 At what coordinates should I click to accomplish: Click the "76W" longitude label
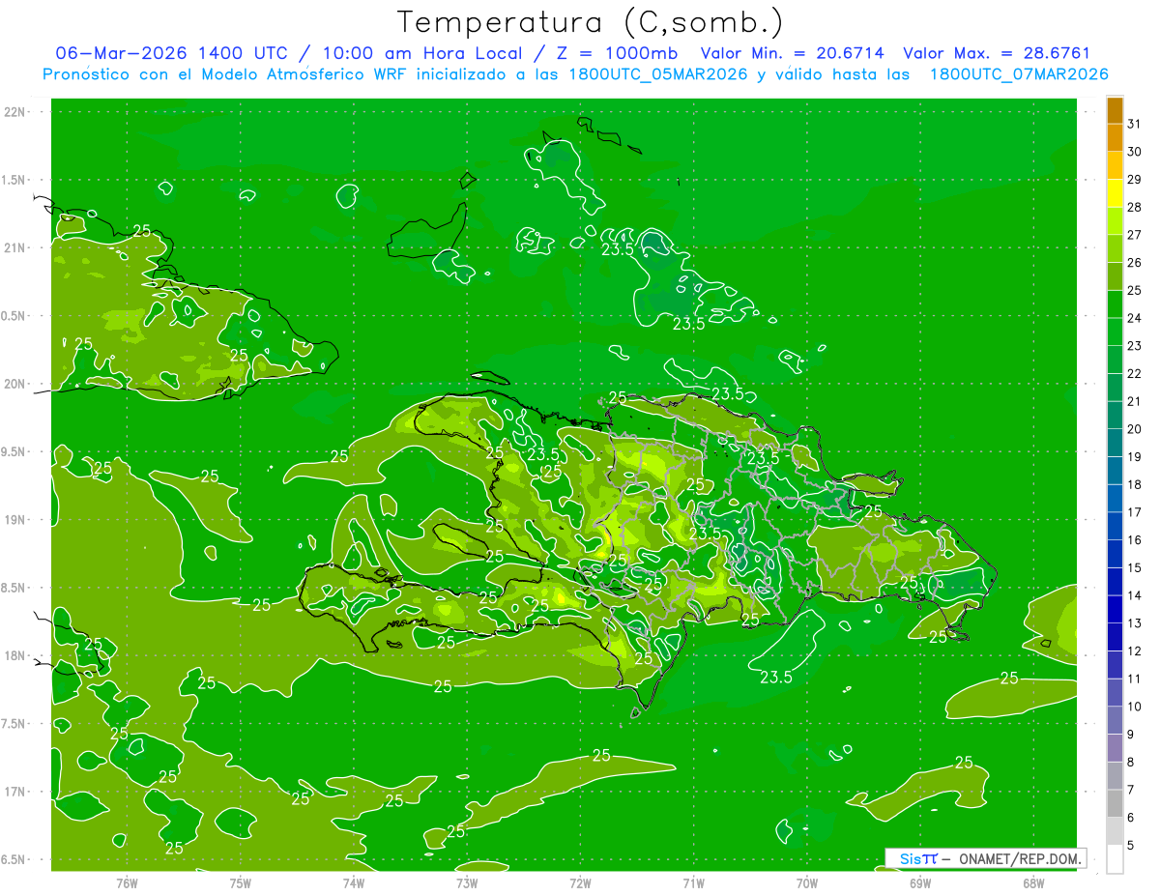pyautogui.click(x=127, y=882)
